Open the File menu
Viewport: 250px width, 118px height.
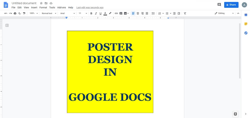tap(13, 7)
